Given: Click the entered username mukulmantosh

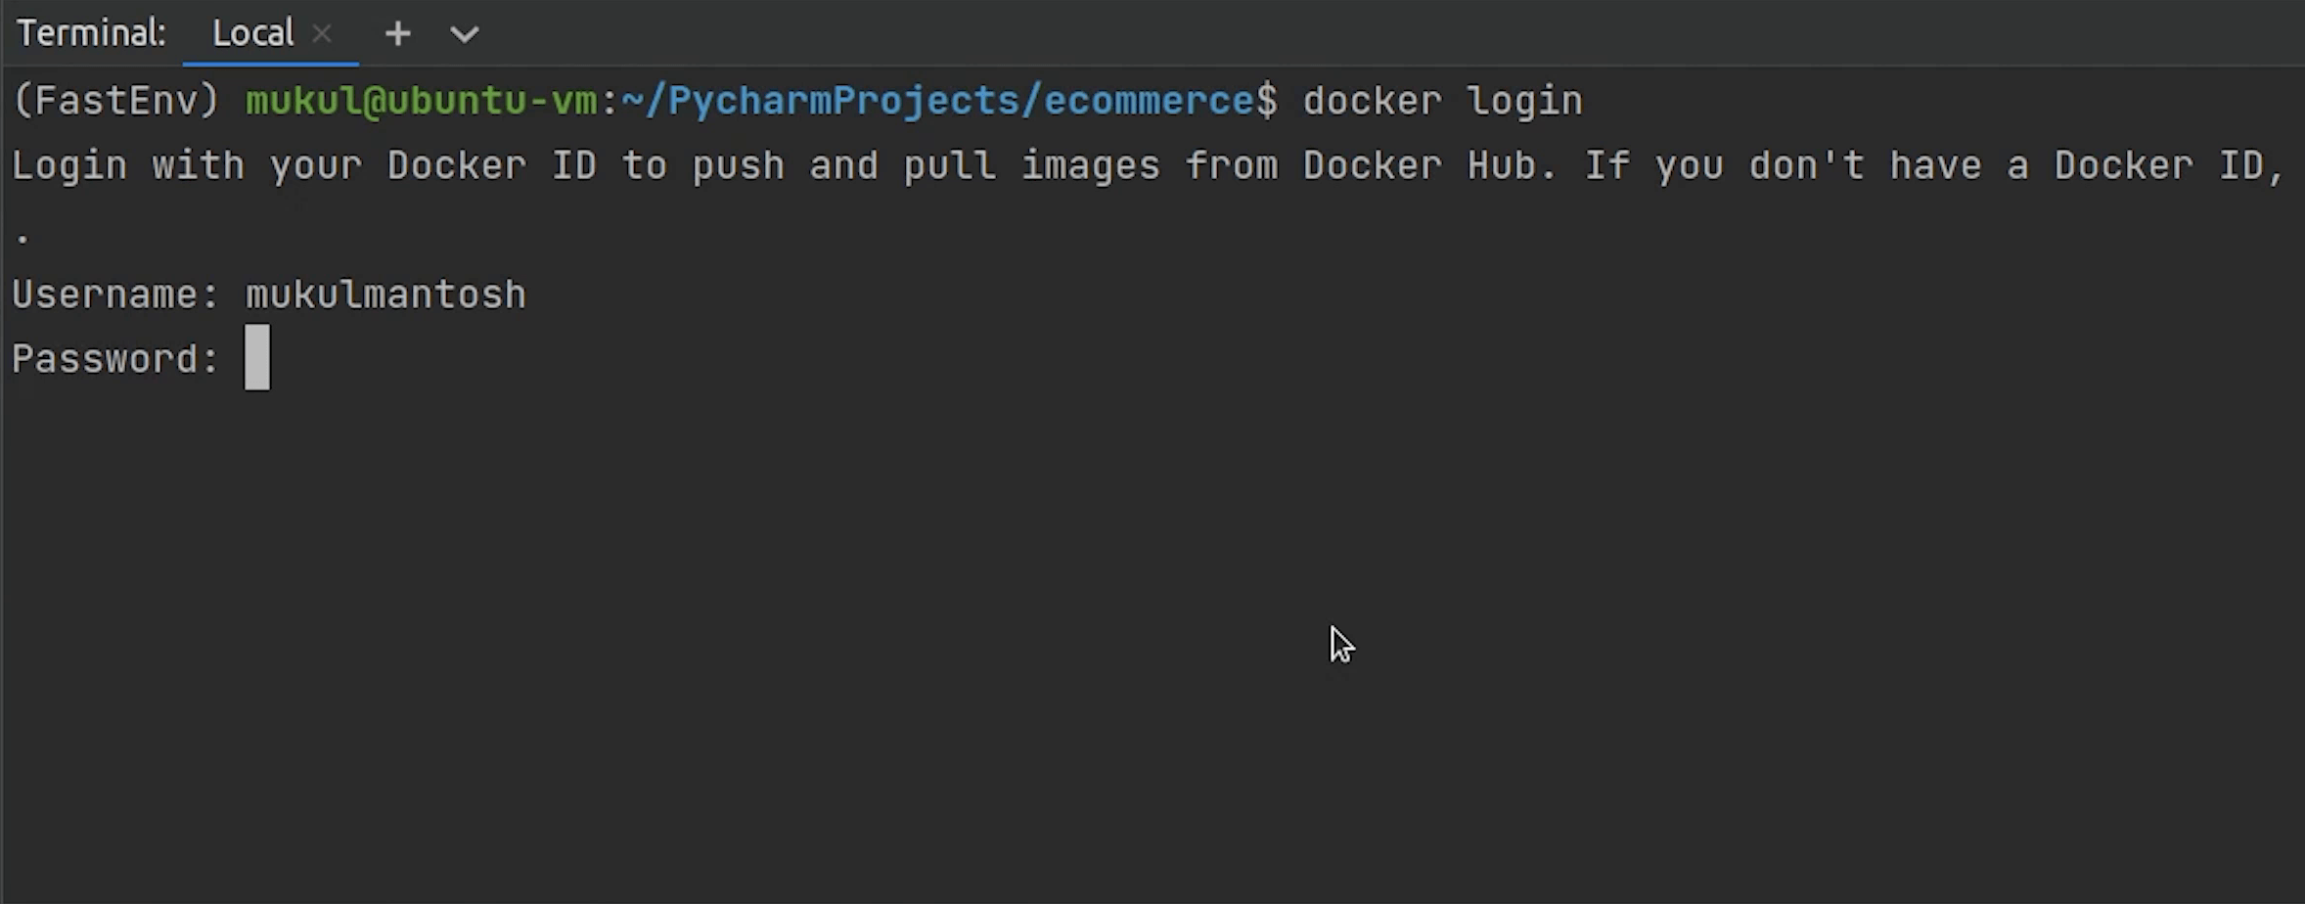Looking at the screenshot, I should (385, 294).
